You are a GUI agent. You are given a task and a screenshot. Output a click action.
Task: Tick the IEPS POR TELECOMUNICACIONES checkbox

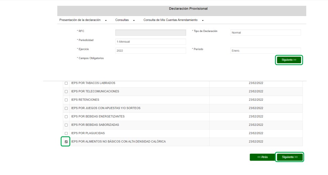[66, 91]
